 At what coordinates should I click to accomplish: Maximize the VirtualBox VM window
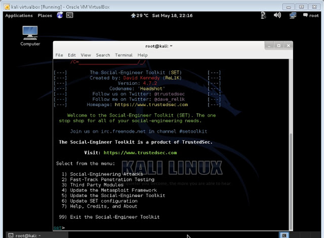pyautogui.click(x=301, y=7)
